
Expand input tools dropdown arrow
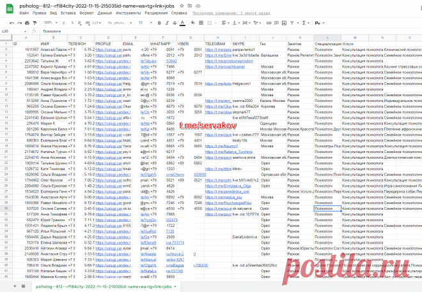[x=324, y=23]
